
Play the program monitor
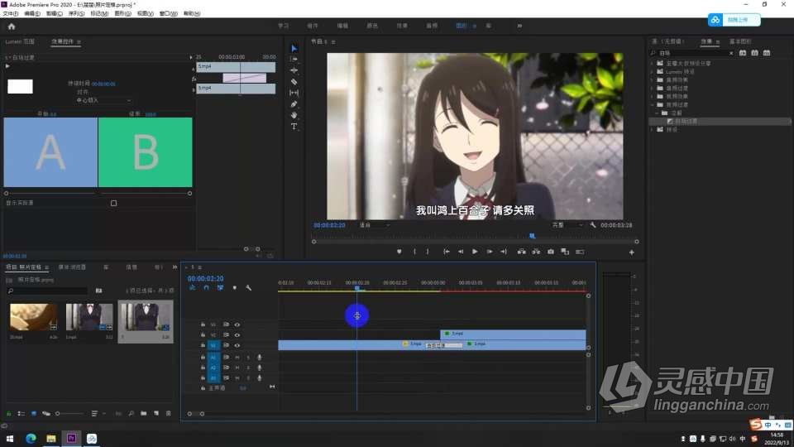[x=475, y=252]
